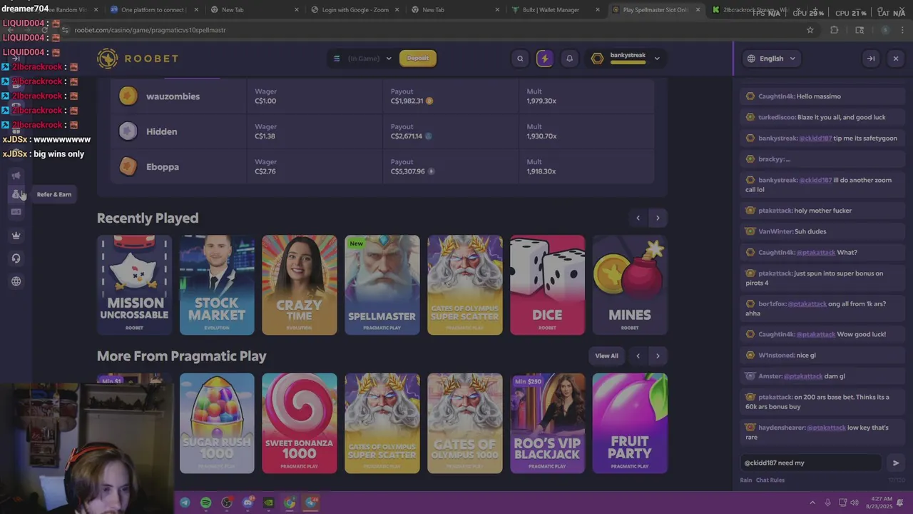Open Spotify from the taskbar
This screenshot has width=913, height=514.
pos(205,503)
